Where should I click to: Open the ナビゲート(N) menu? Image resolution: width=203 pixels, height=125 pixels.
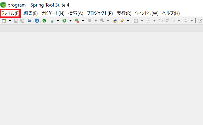53,13
